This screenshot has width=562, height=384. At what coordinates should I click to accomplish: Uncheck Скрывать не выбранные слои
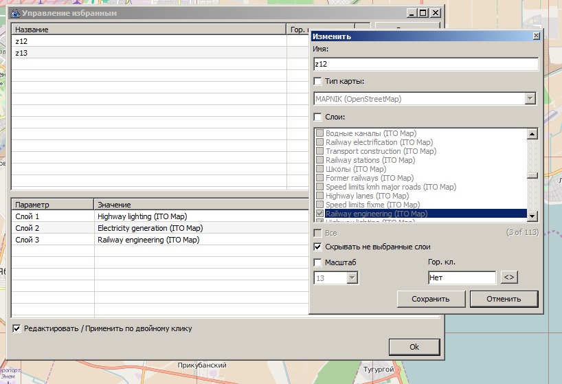(x=317, y=247)
